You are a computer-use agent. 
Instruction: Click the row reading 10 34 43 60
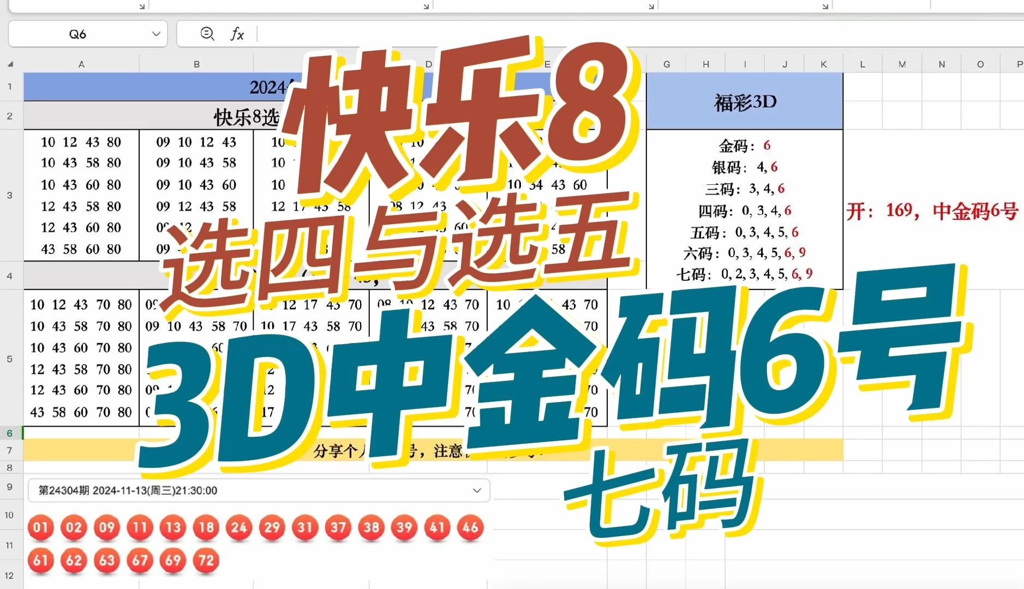coord(547,185)
